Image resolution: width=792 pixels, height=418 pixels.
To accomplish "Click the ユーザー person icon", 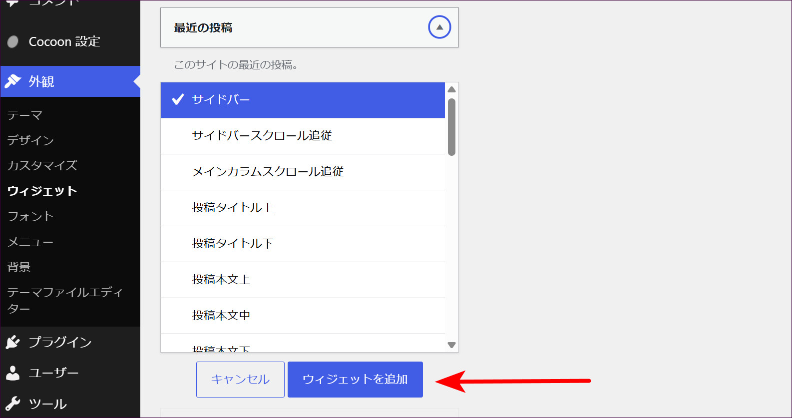I will [13, 373].
